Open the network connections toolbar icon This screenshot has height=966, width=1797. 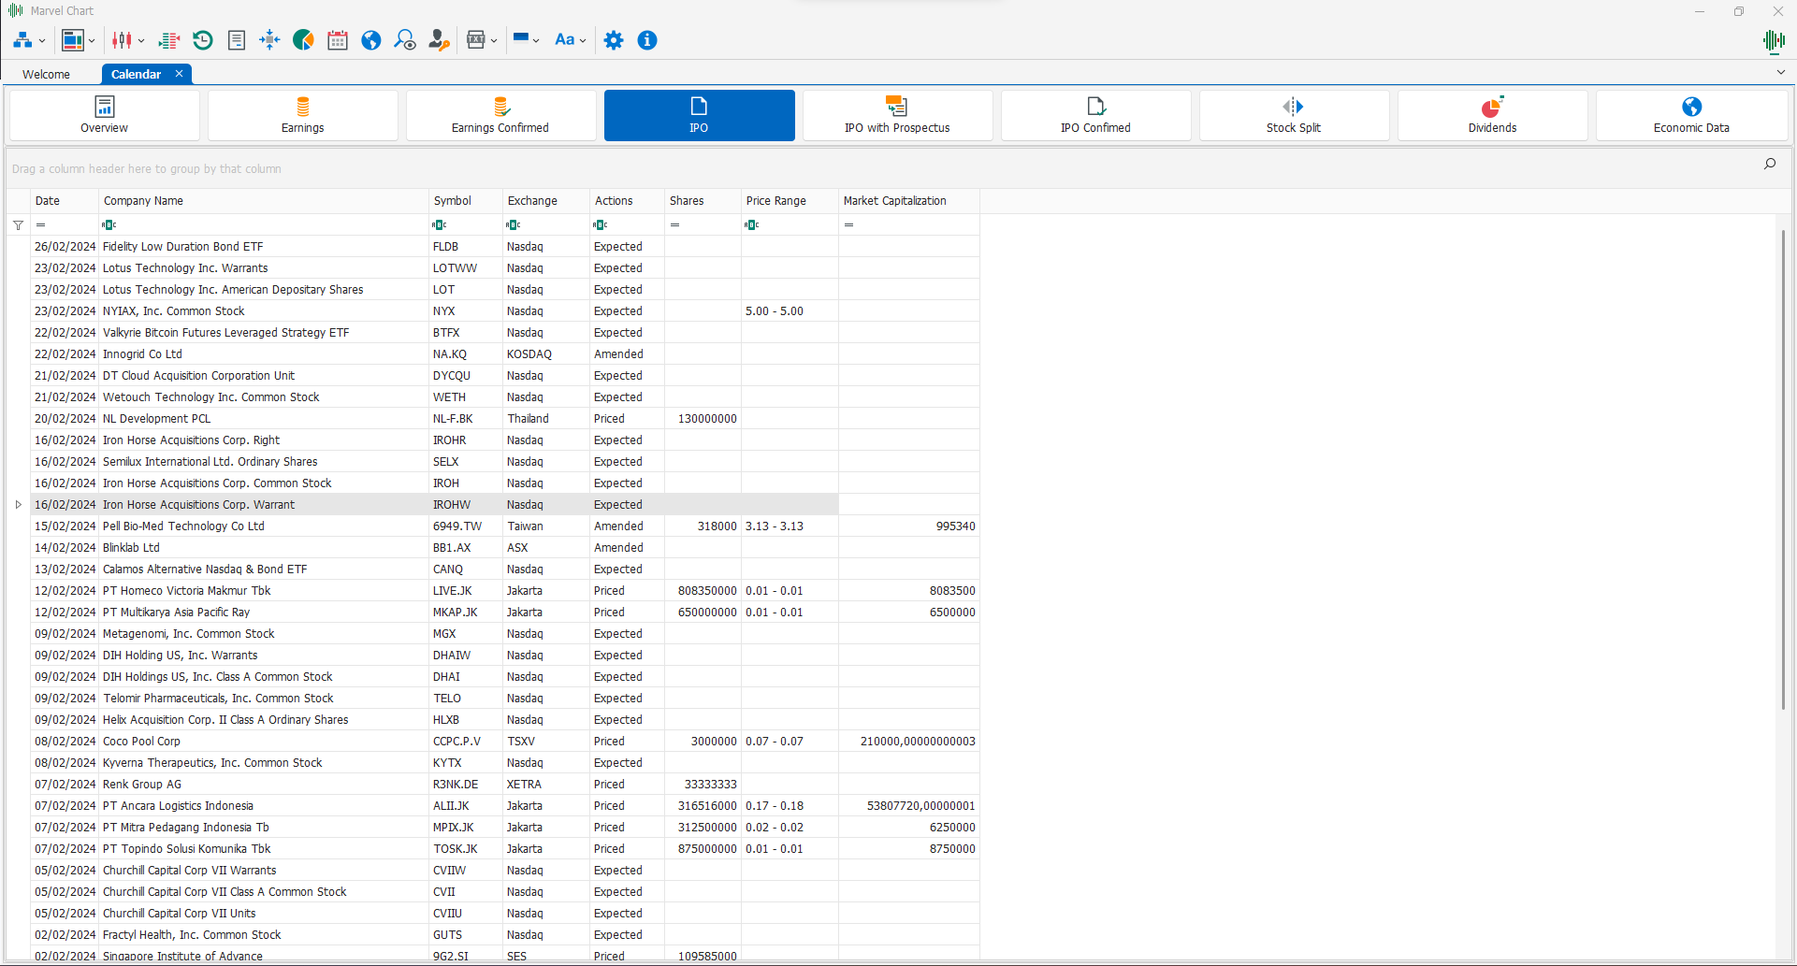pos(22,40)
